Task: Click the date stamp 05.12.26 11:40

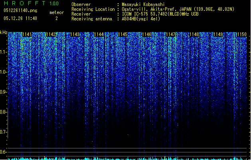Action: pyautogui.click(x=20, y=18)
